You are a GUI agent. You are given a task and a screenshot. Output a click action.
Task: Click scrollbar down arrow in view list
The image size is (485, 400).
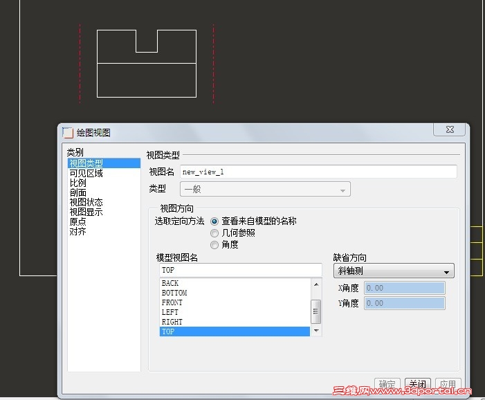pos(316,330)
